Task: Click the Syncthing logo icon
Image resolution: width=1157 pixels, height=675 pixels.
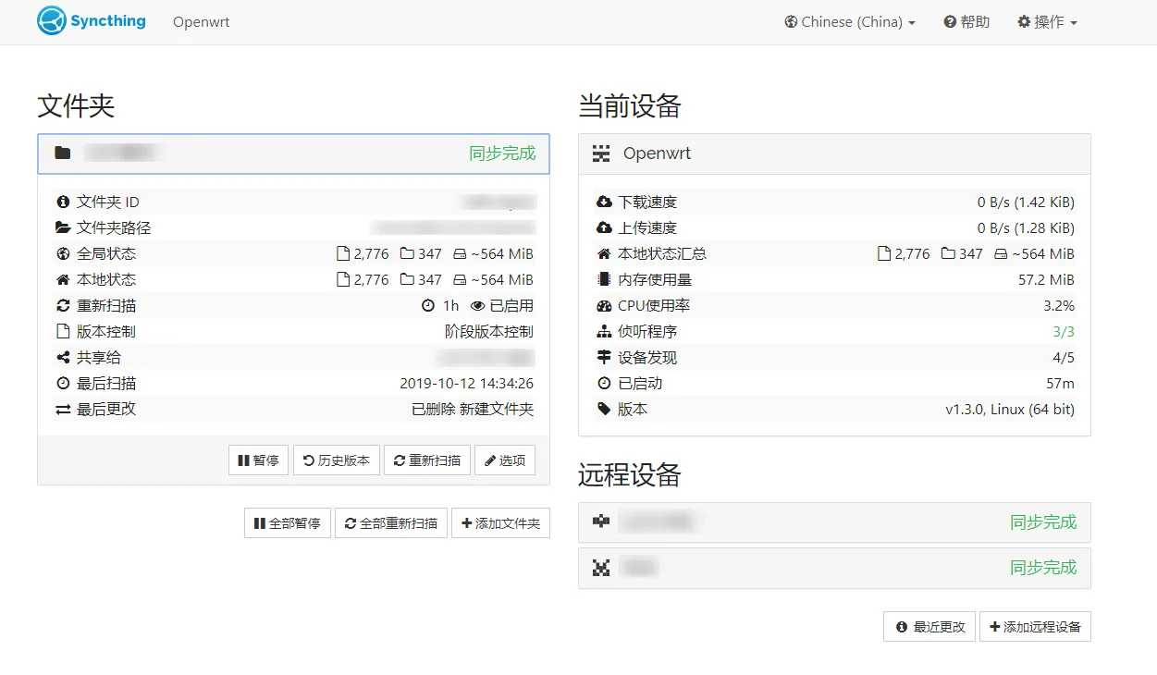Action: (52, 21)
